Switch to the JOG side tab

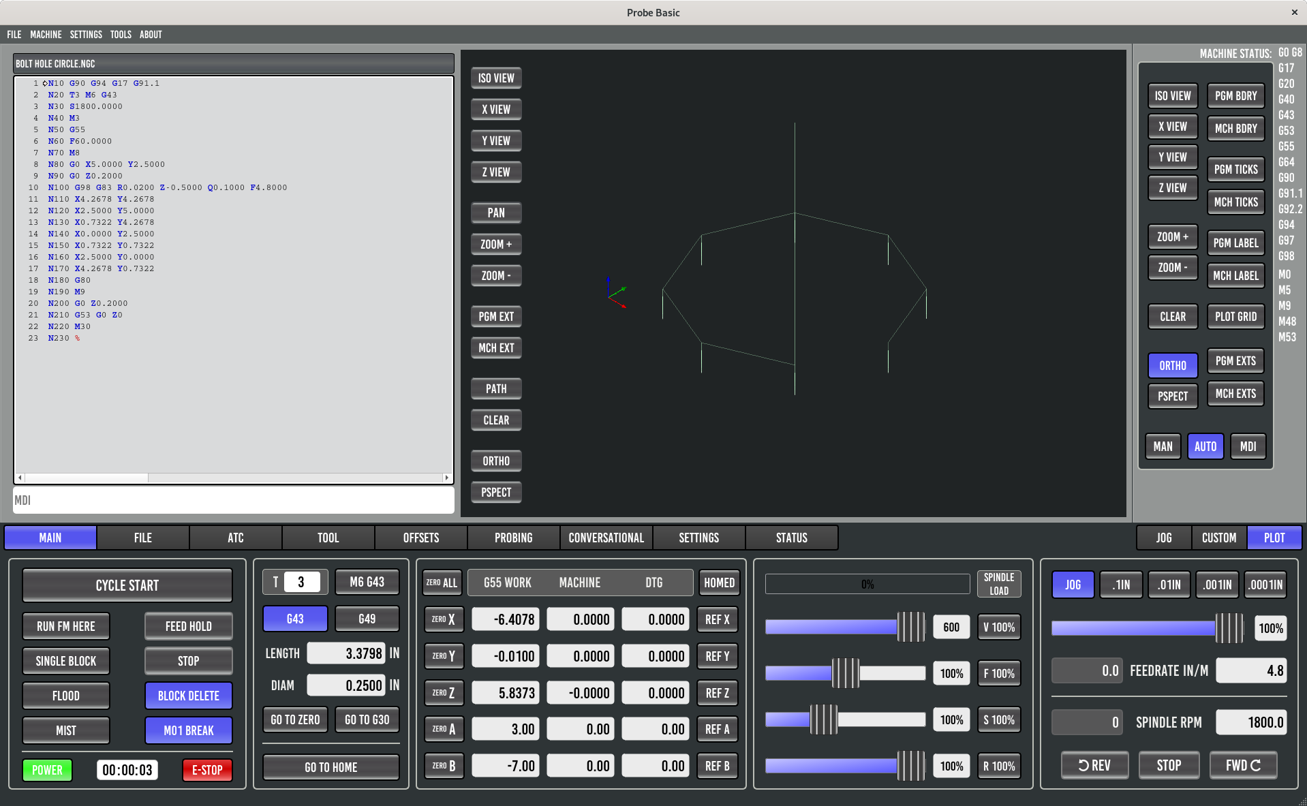(1164, 538)
